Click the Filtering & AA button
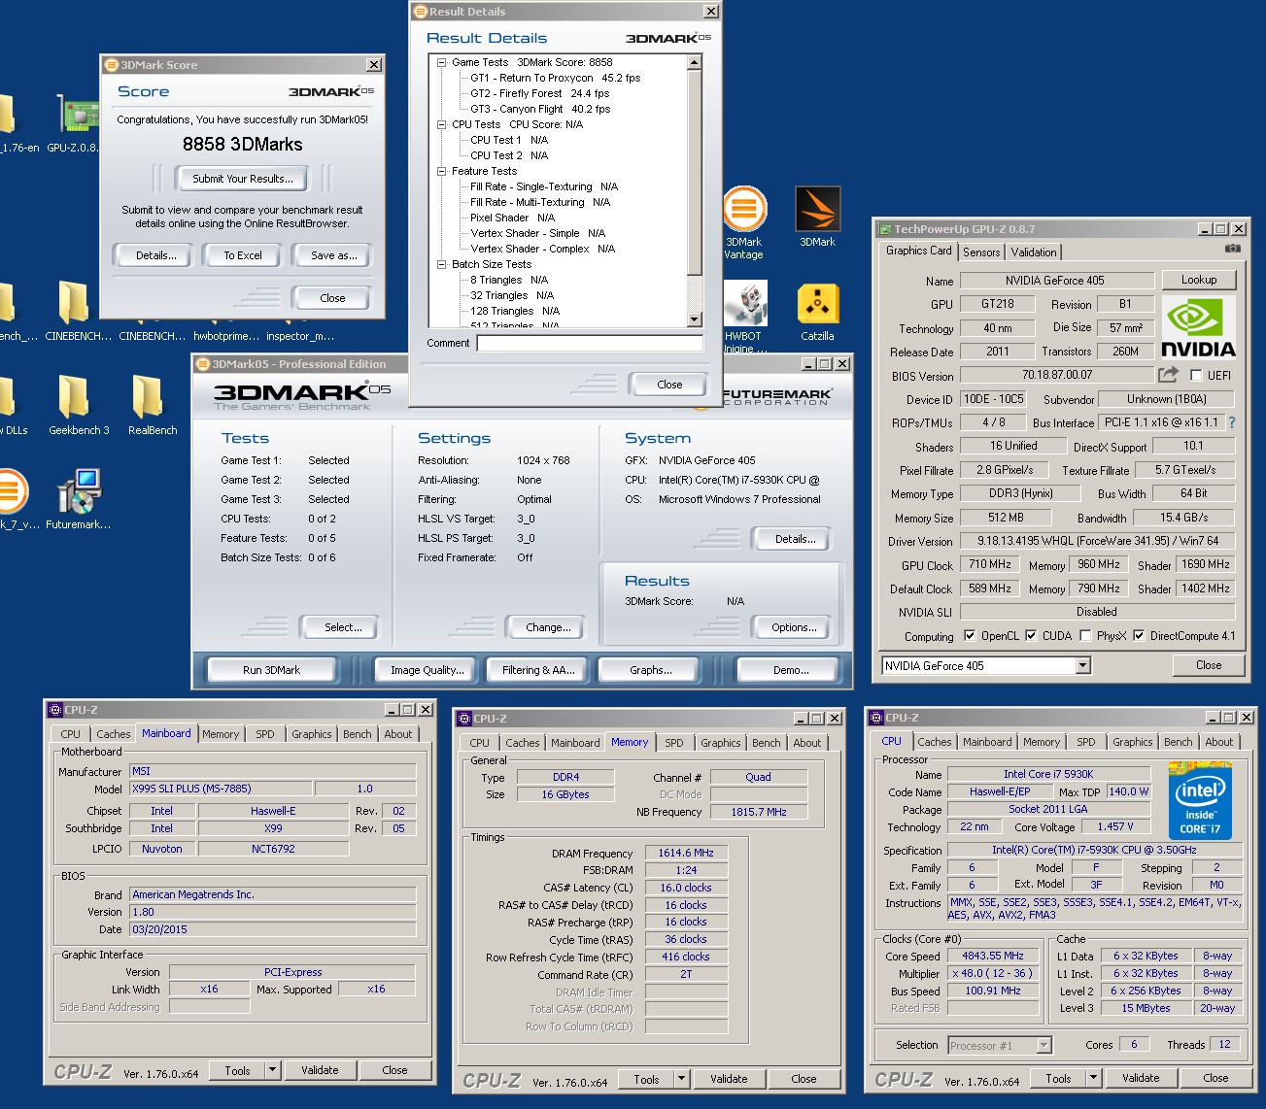This screenshot has width=1266, height=1109. pos(538,670)
